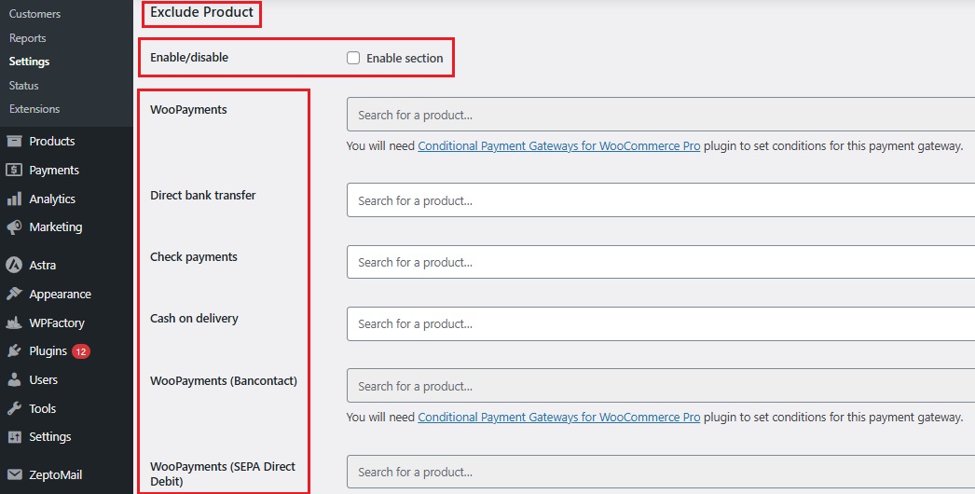
Task: Click the Plugins plug icon
Action: (x=14, y=350)
